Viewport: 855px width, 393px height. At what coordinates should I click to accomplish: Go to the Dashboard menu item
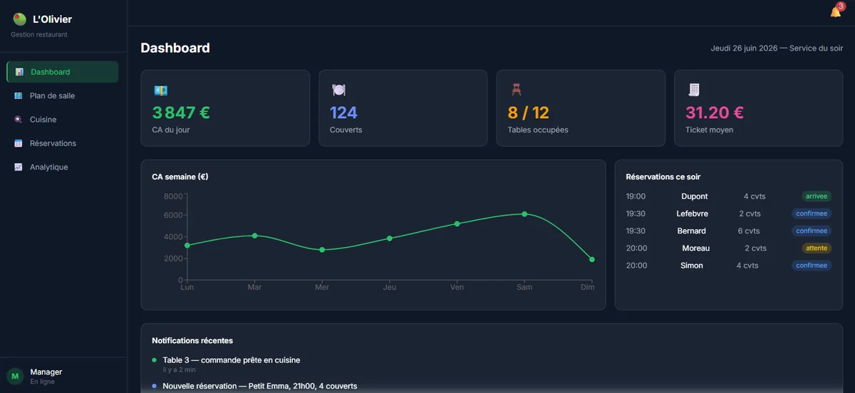[x=63, y=72]
